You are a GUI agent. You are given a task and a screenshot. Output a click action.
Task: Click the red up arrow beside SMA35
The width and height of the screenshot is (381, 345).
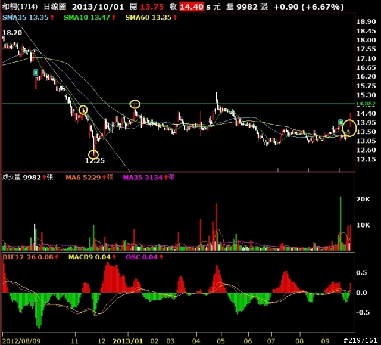52,17
